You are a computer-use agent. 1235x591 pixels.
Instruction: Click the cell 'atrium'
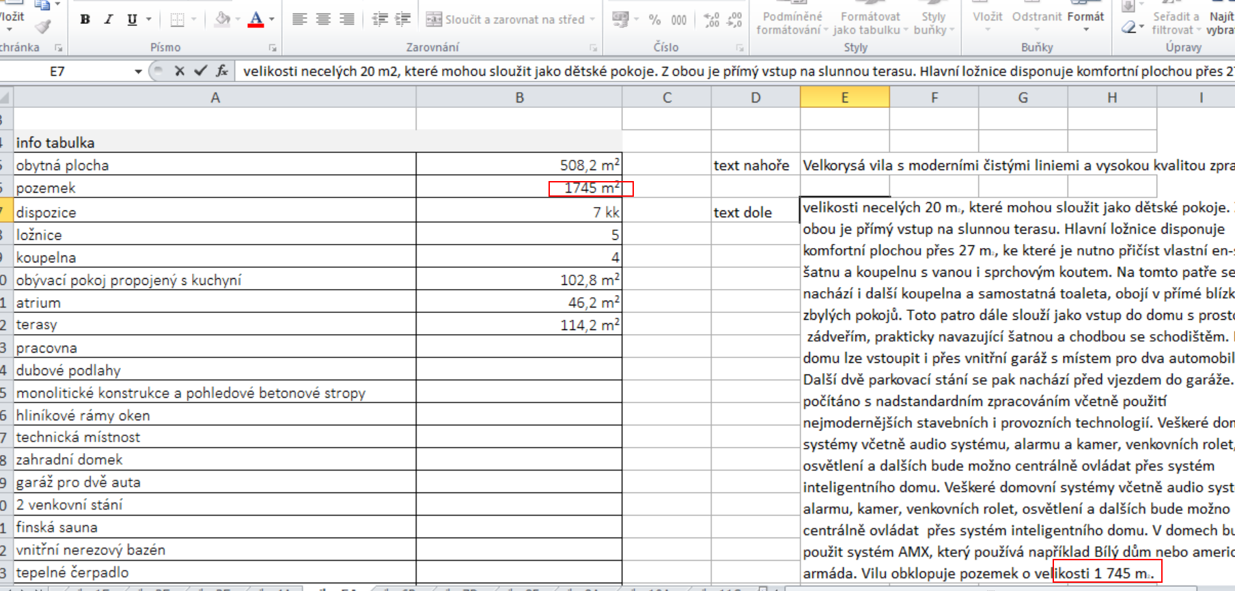[x=215, y=302]
